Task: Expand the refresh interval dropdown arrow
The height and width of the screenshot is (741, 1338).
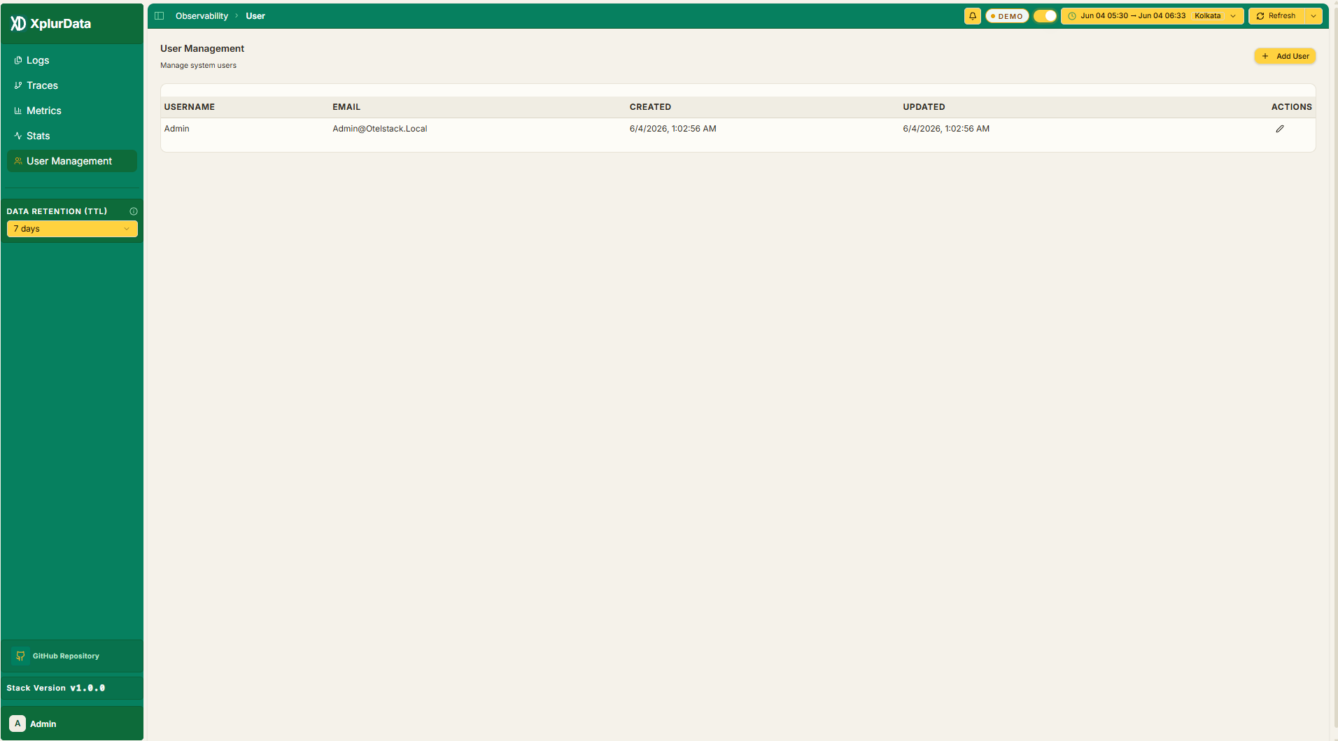Action: tap(1314, 16)
